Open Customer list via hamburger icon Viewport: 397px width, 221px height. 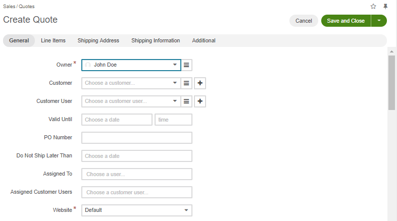pyautogui.click(x=186, y=83)
